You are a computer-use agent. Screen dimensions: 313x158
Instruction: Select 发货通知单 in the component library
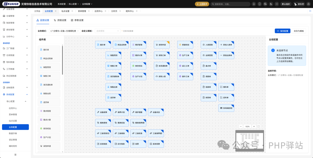pyautogui.click(x=49, y=85)
